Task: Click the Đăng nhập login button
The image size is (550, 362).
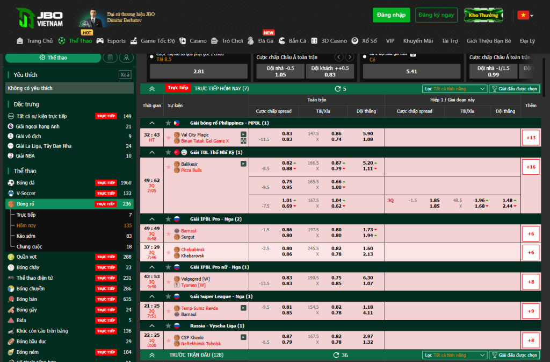Action: (391, 15)
